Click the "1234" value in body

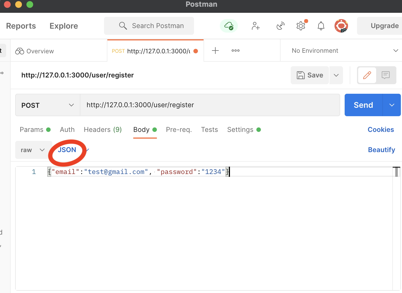tap(213, 172)
